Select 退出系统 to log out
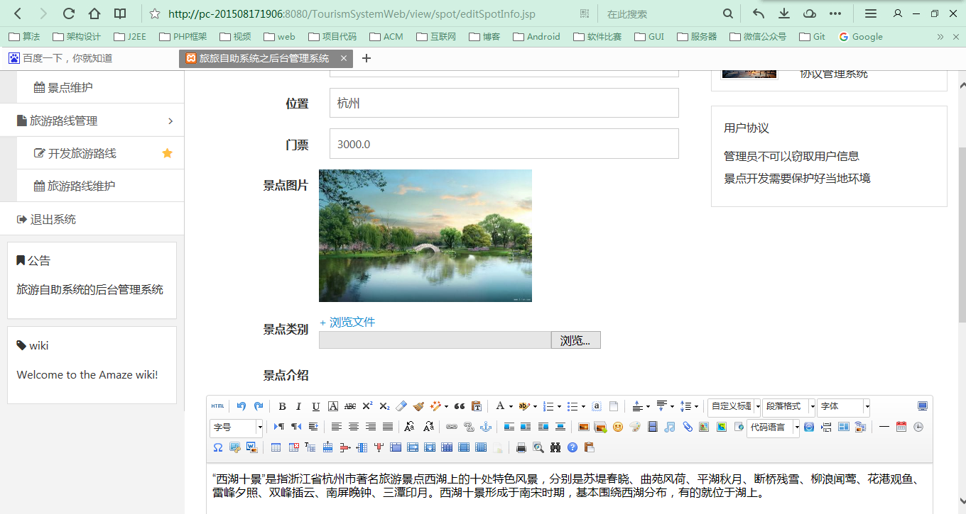This screenshot has height=514, width=966. 92,219
